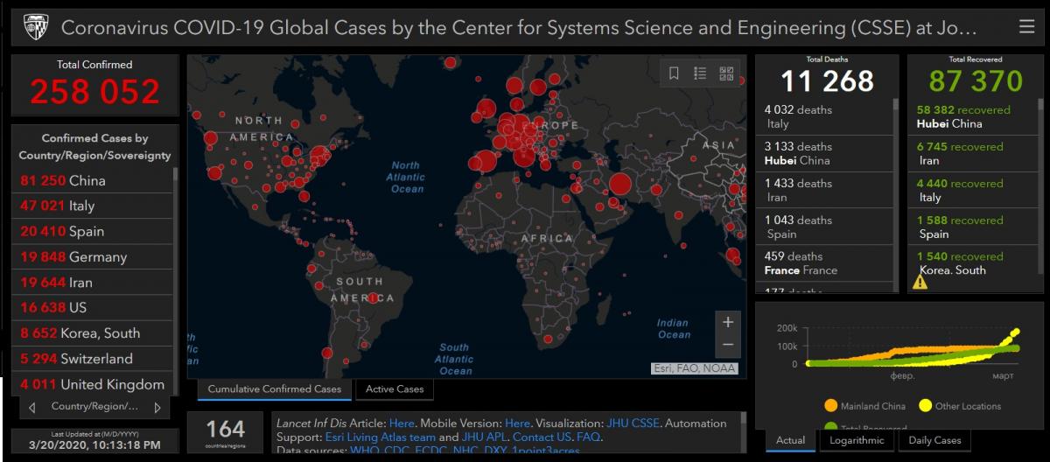Switch to the Active Cases tab
The width and height of the screenshot is (1050, 462).
tap(394, 389)
